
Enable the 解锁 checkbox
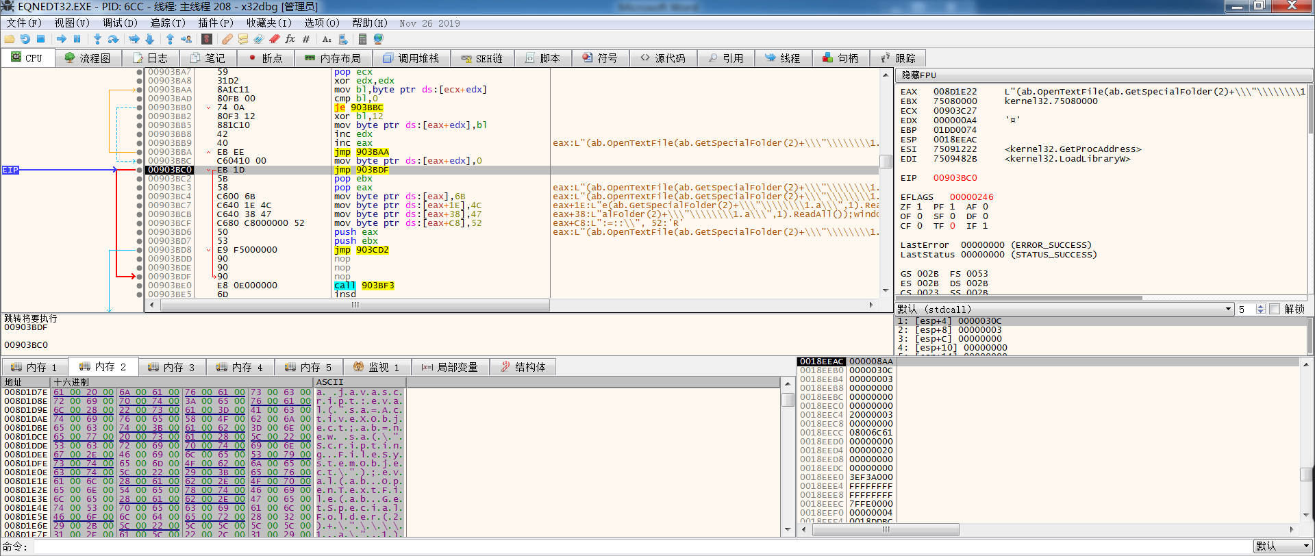[1275, 309]
